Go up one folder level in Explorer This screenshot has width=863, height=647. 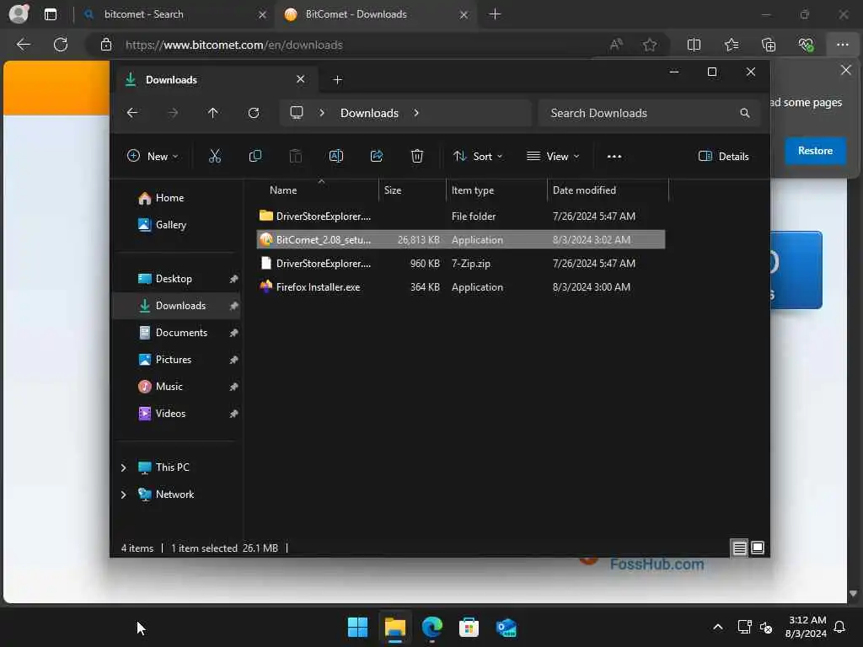pos(213,113)
